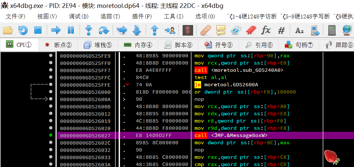Switch to the 脚本⑨ tab
This screenshot has width=354, height=167.
point(178,45)
